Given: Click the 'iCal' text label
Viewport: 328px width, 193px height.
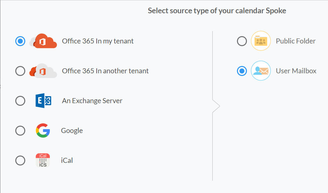Looking at the screenshot, I should 67,161.
